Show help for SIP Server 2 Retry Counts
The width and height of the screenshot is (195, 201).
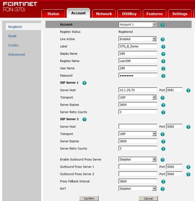pyautogui.click(x=163, y=149)
